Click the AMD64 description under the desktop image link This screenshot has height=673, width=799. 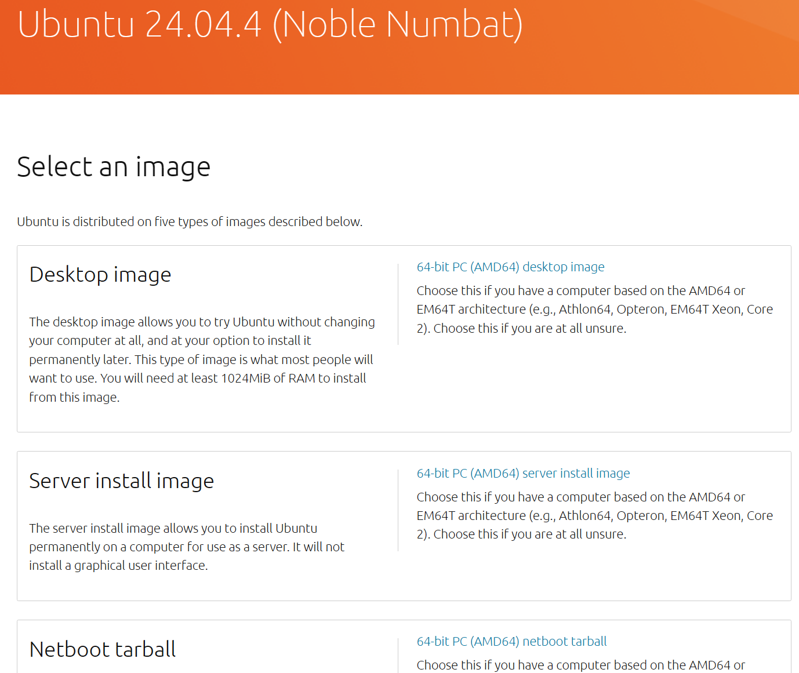594,310
